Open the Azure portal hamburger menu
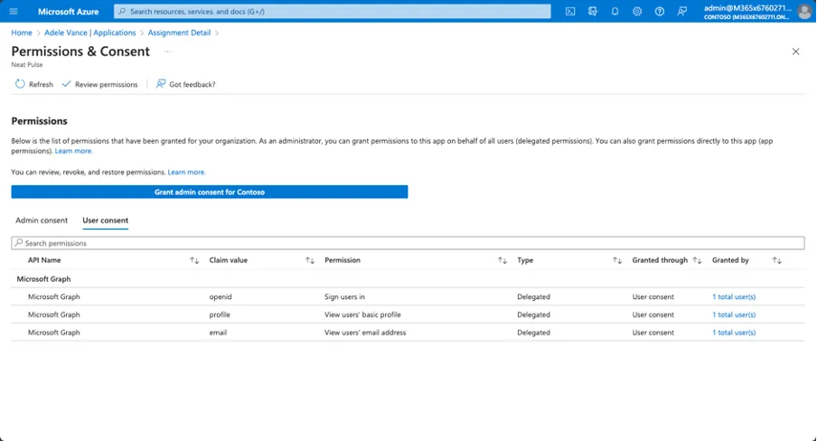Viewport: 817px width, 441px height. (14, 12)
